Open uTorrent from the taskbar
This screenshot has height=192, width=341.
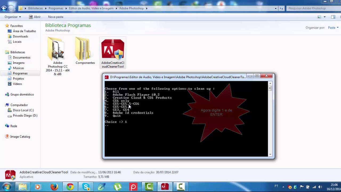tap(117, 187)
